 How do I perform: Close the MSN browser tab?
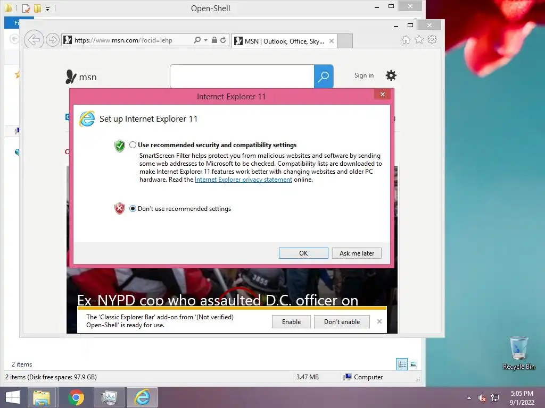332,41
